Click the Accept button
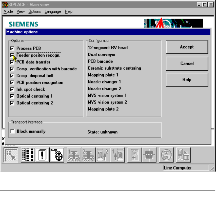This screenshot has height=210, width=216. coord(187,47)
